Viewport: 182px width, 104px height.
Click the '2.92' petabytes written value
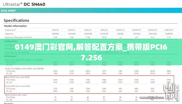click(x=55, y=37)
